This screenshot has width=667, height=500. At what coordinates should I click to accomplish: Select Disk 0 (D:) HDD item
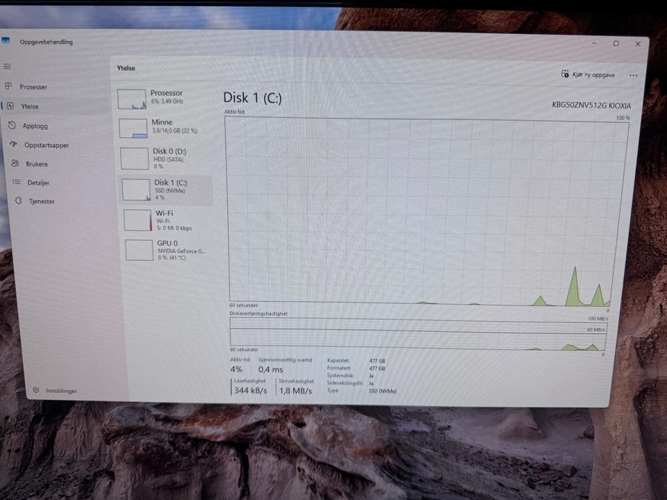[165, 158]
